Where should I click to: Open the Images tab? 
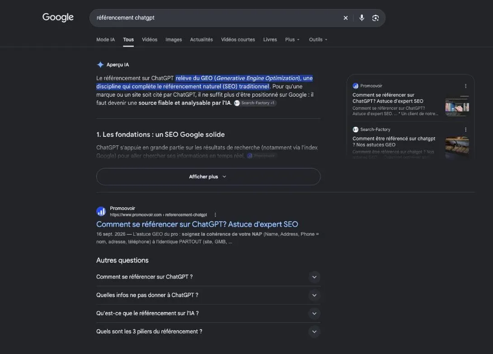click(x=174, y=40)
